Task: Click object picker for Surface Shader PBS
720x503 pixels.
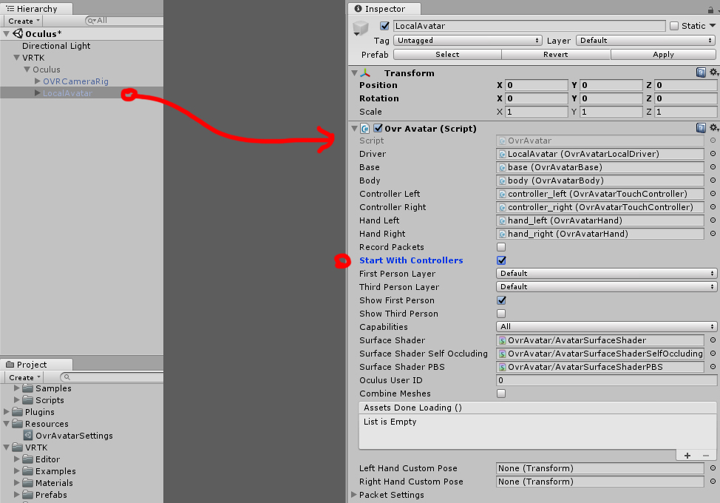Action: click(x=713, y=367)
